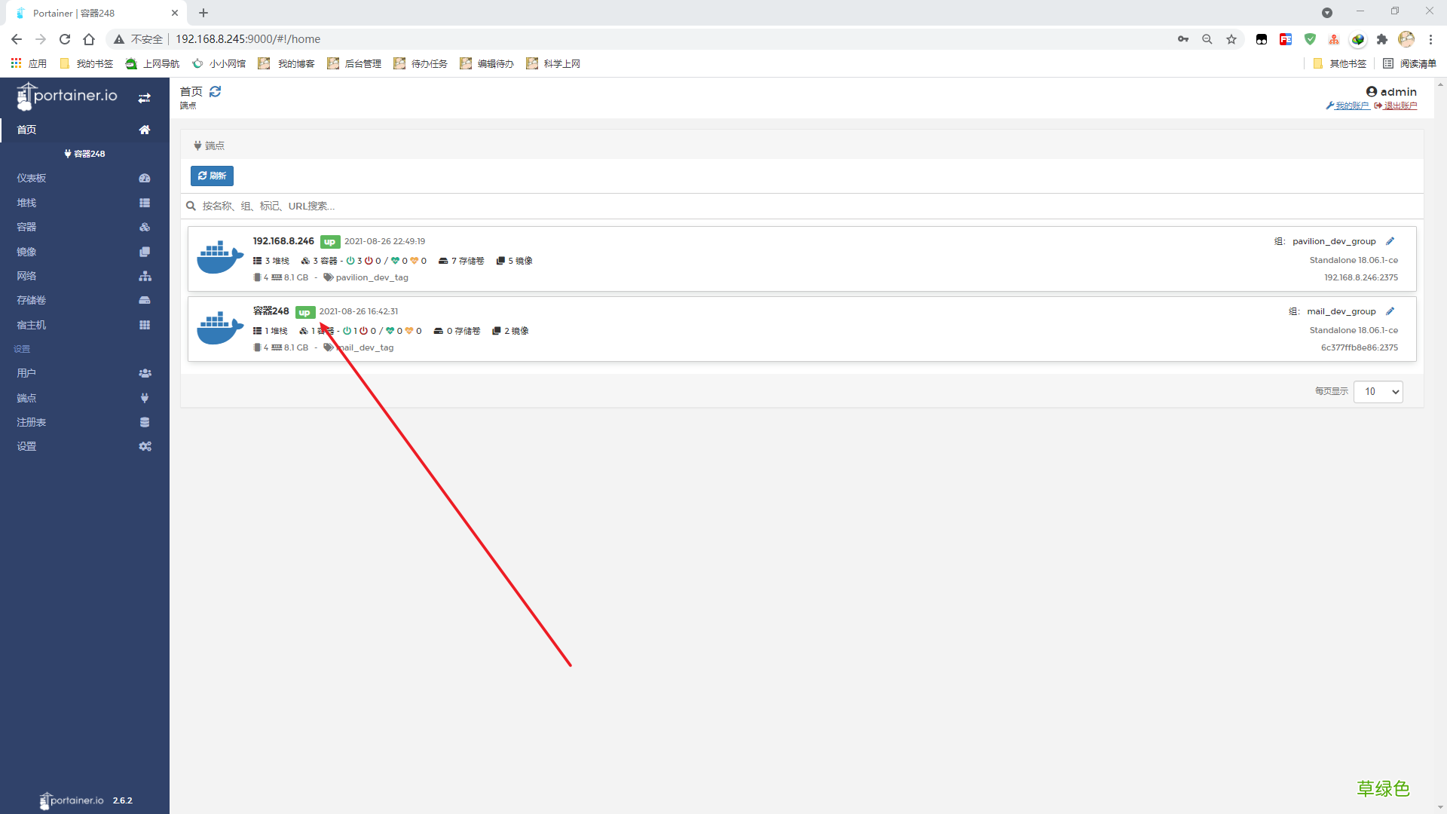Click the endpoint list refresh icon beside 首页
The width and height of the screenshot is (1447, 814).
[x=216, y=91]
